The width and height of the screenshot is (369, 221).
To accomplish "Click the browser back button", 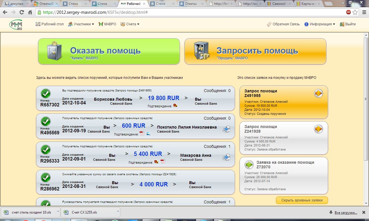I will 5,12.
